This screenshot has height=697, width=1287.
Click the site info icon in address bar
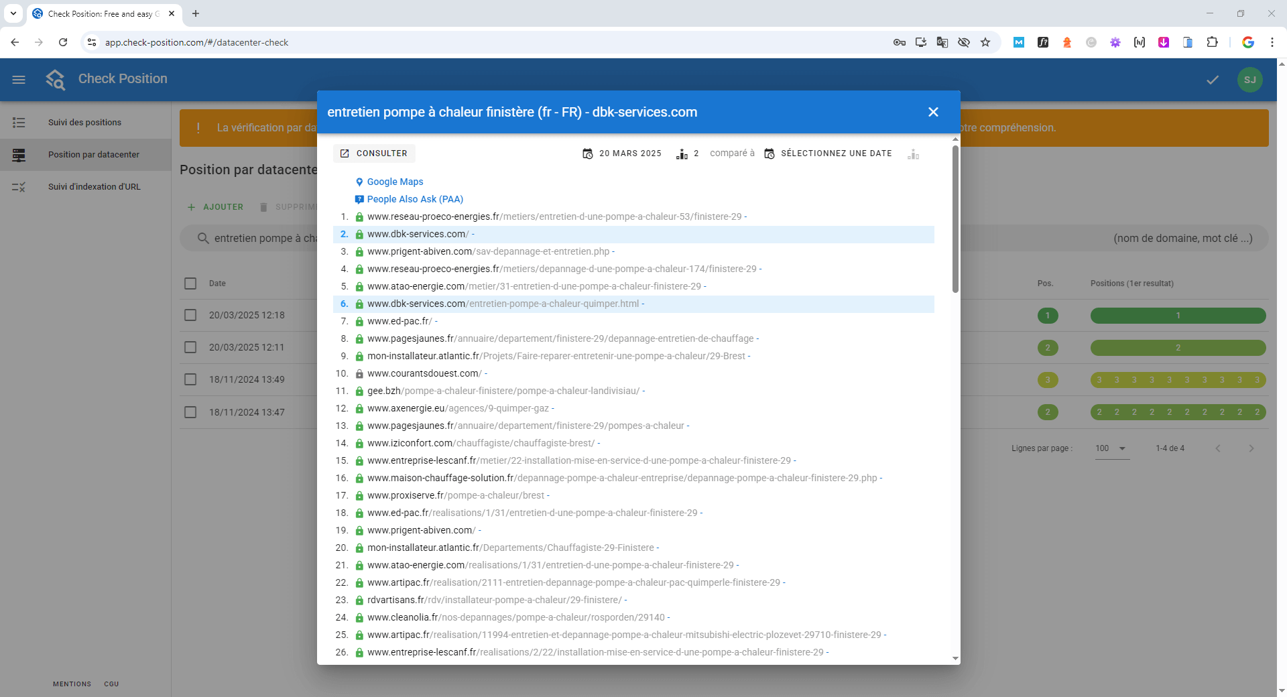coord(92,42)
